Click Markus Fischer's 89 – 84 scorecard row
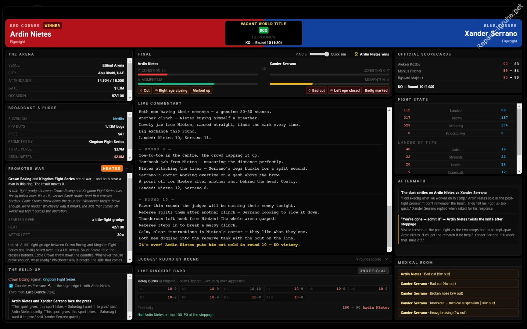Screen dimensions: 527x329 click(x=458, y=71)
